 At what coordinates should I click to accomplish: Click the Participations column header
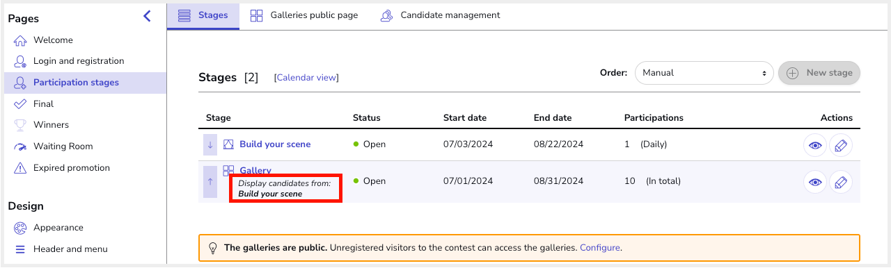pos(654,118)
